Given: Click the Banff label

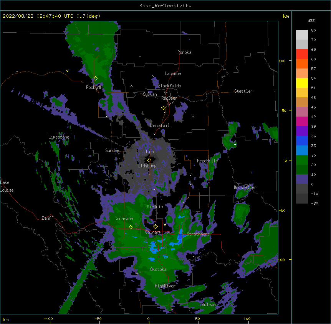Looking at the screenshot, I should pos(48,218).
